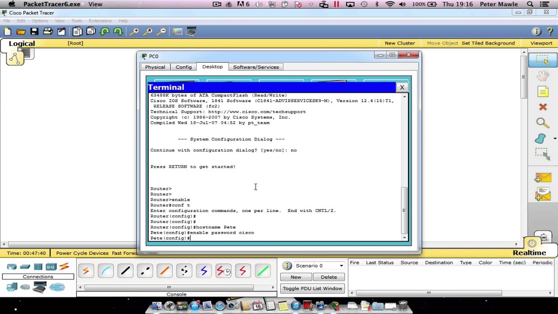Add a Simple PDU envelope

(x=543, y=177)
